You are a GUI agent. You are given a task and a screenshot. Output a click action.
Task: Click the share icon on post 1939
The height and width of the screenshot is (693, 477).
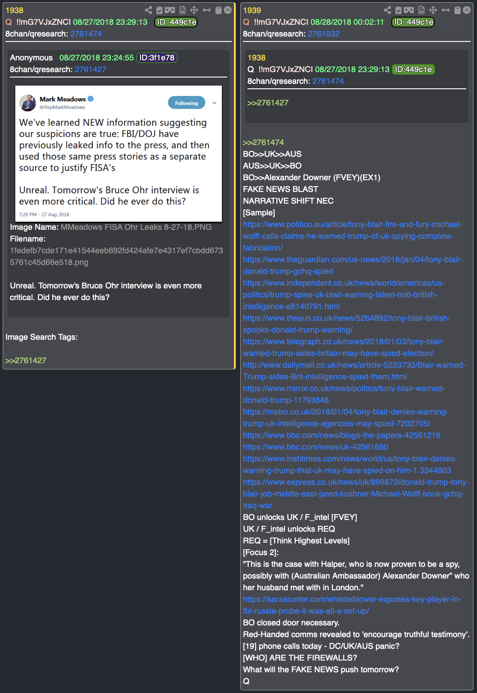tap(387, 10)
